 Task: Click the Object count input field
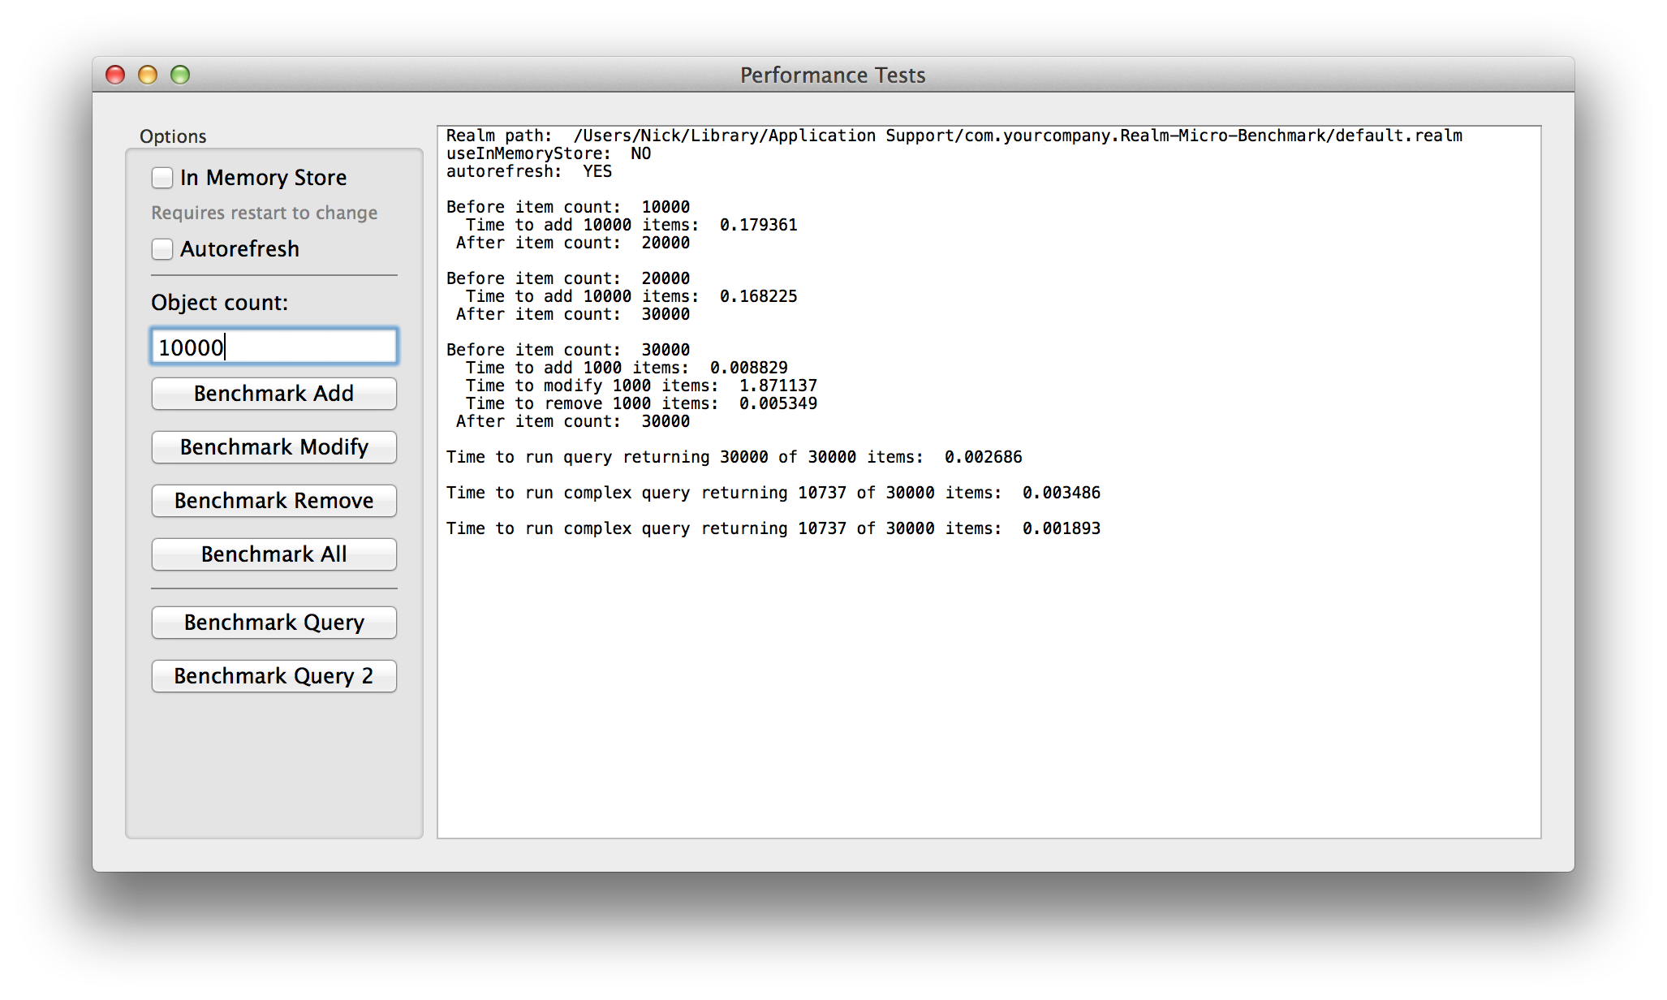274,347
